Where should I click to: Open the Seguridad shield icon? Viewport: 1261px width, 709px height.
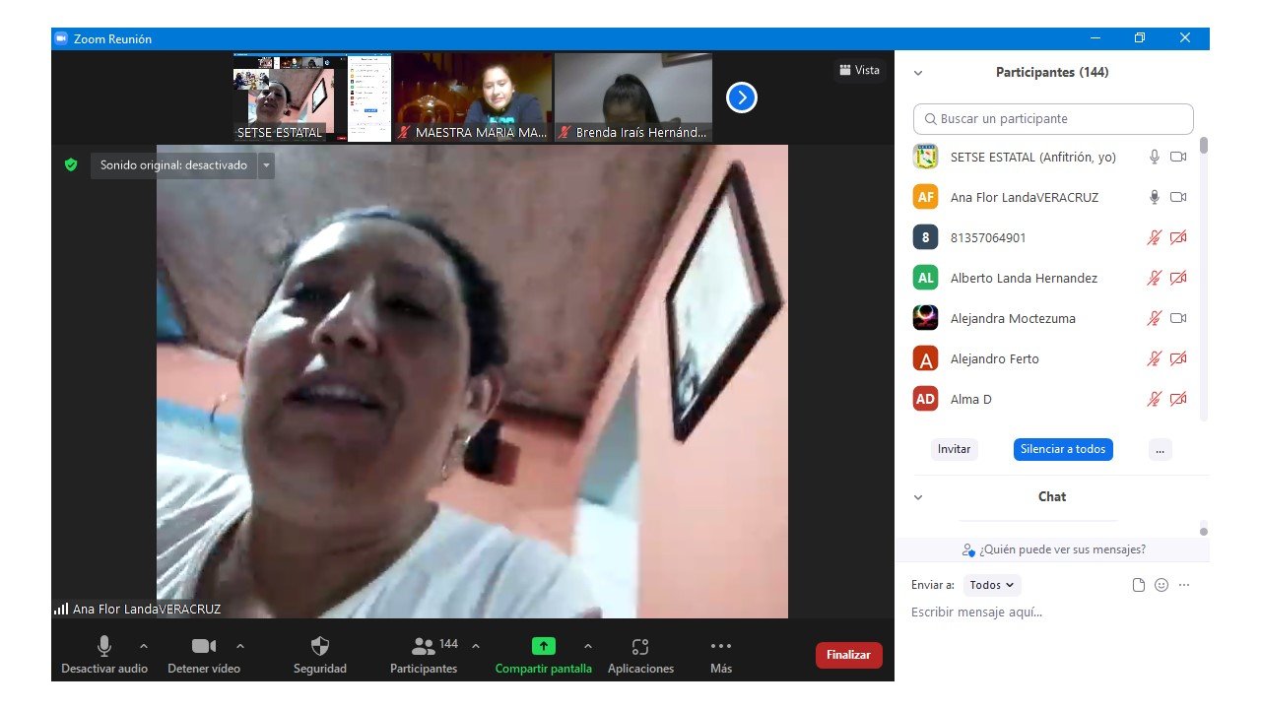(x=320, y=647)
